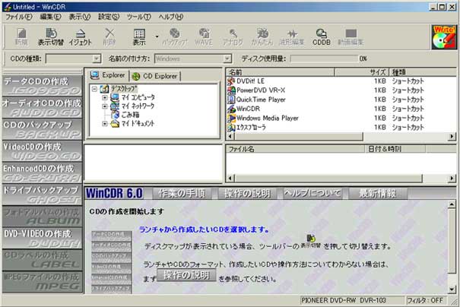Click the upper file list horizontal scrollbar thumb
The height and width of the screenshot is (307, 460).
point(298,136)
